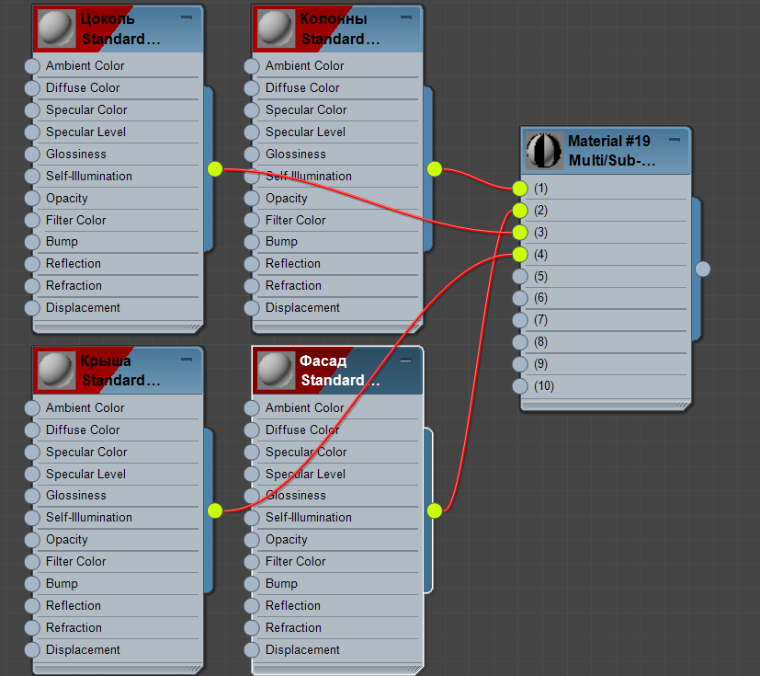Click Opacity socket on Цоколь node
The height and width of the screenshot is (676, 760).
coord(32,199)
